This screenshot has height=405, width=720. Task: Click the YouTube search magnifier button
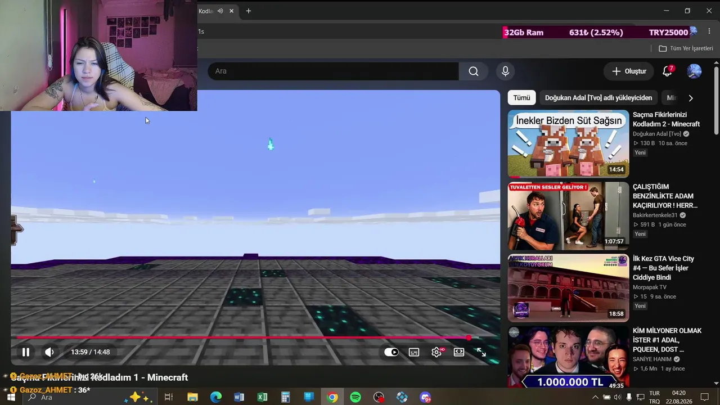pos(474,71)
